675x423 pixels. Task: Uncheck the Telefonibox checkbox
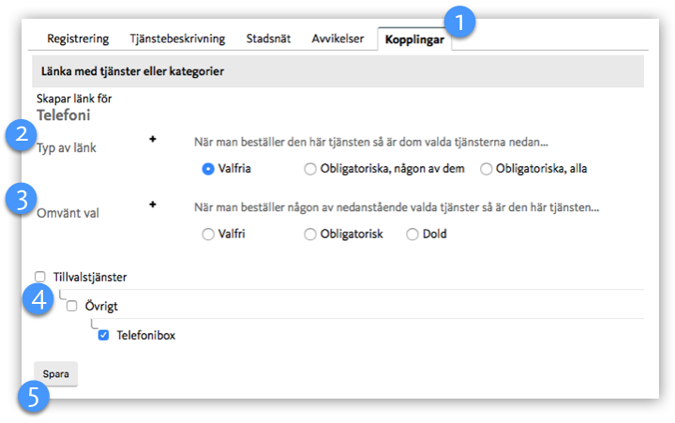tap(104, 334)
